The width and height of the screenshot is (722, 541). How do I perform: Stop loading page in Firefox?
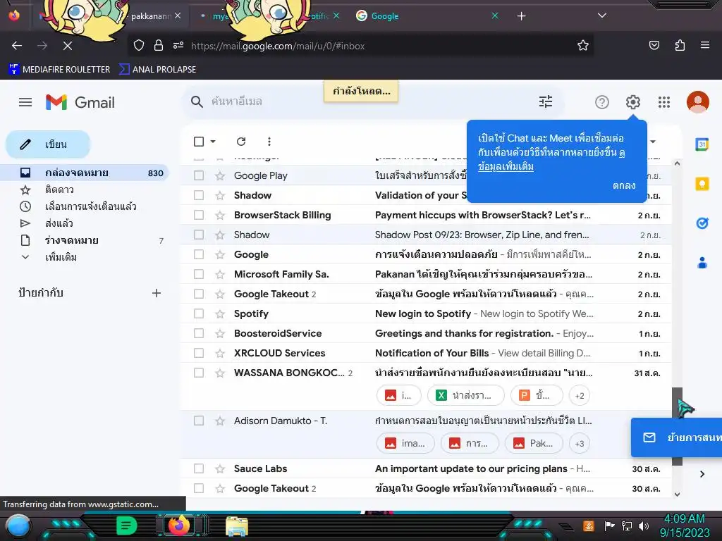[67, 46]
